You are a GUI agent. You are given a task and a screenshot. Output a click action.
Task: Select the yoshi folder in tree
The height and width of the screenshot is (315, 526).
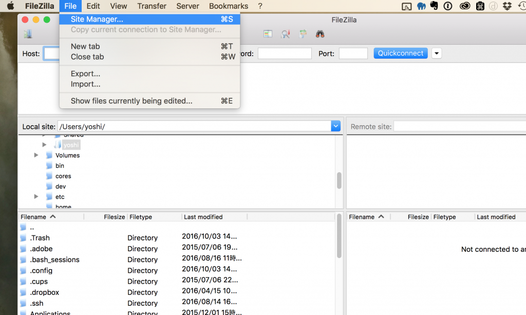(71, 145)
